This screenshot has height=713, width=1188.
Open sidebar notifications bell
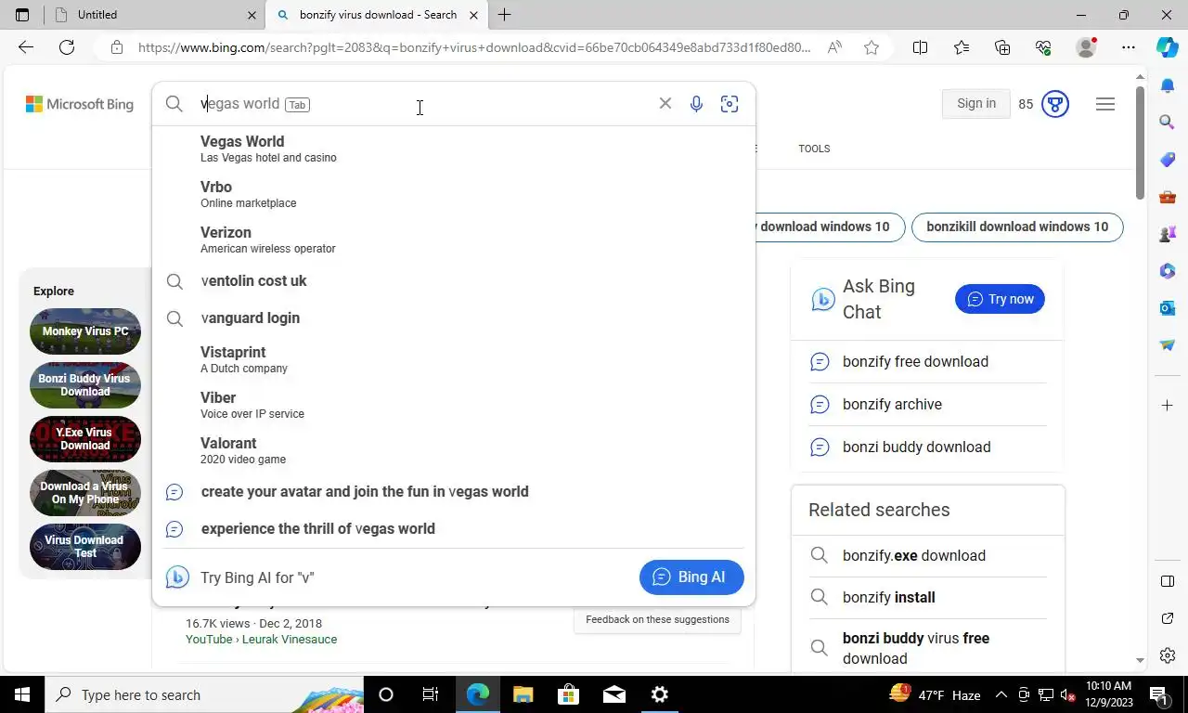[x=1168, y=85]
